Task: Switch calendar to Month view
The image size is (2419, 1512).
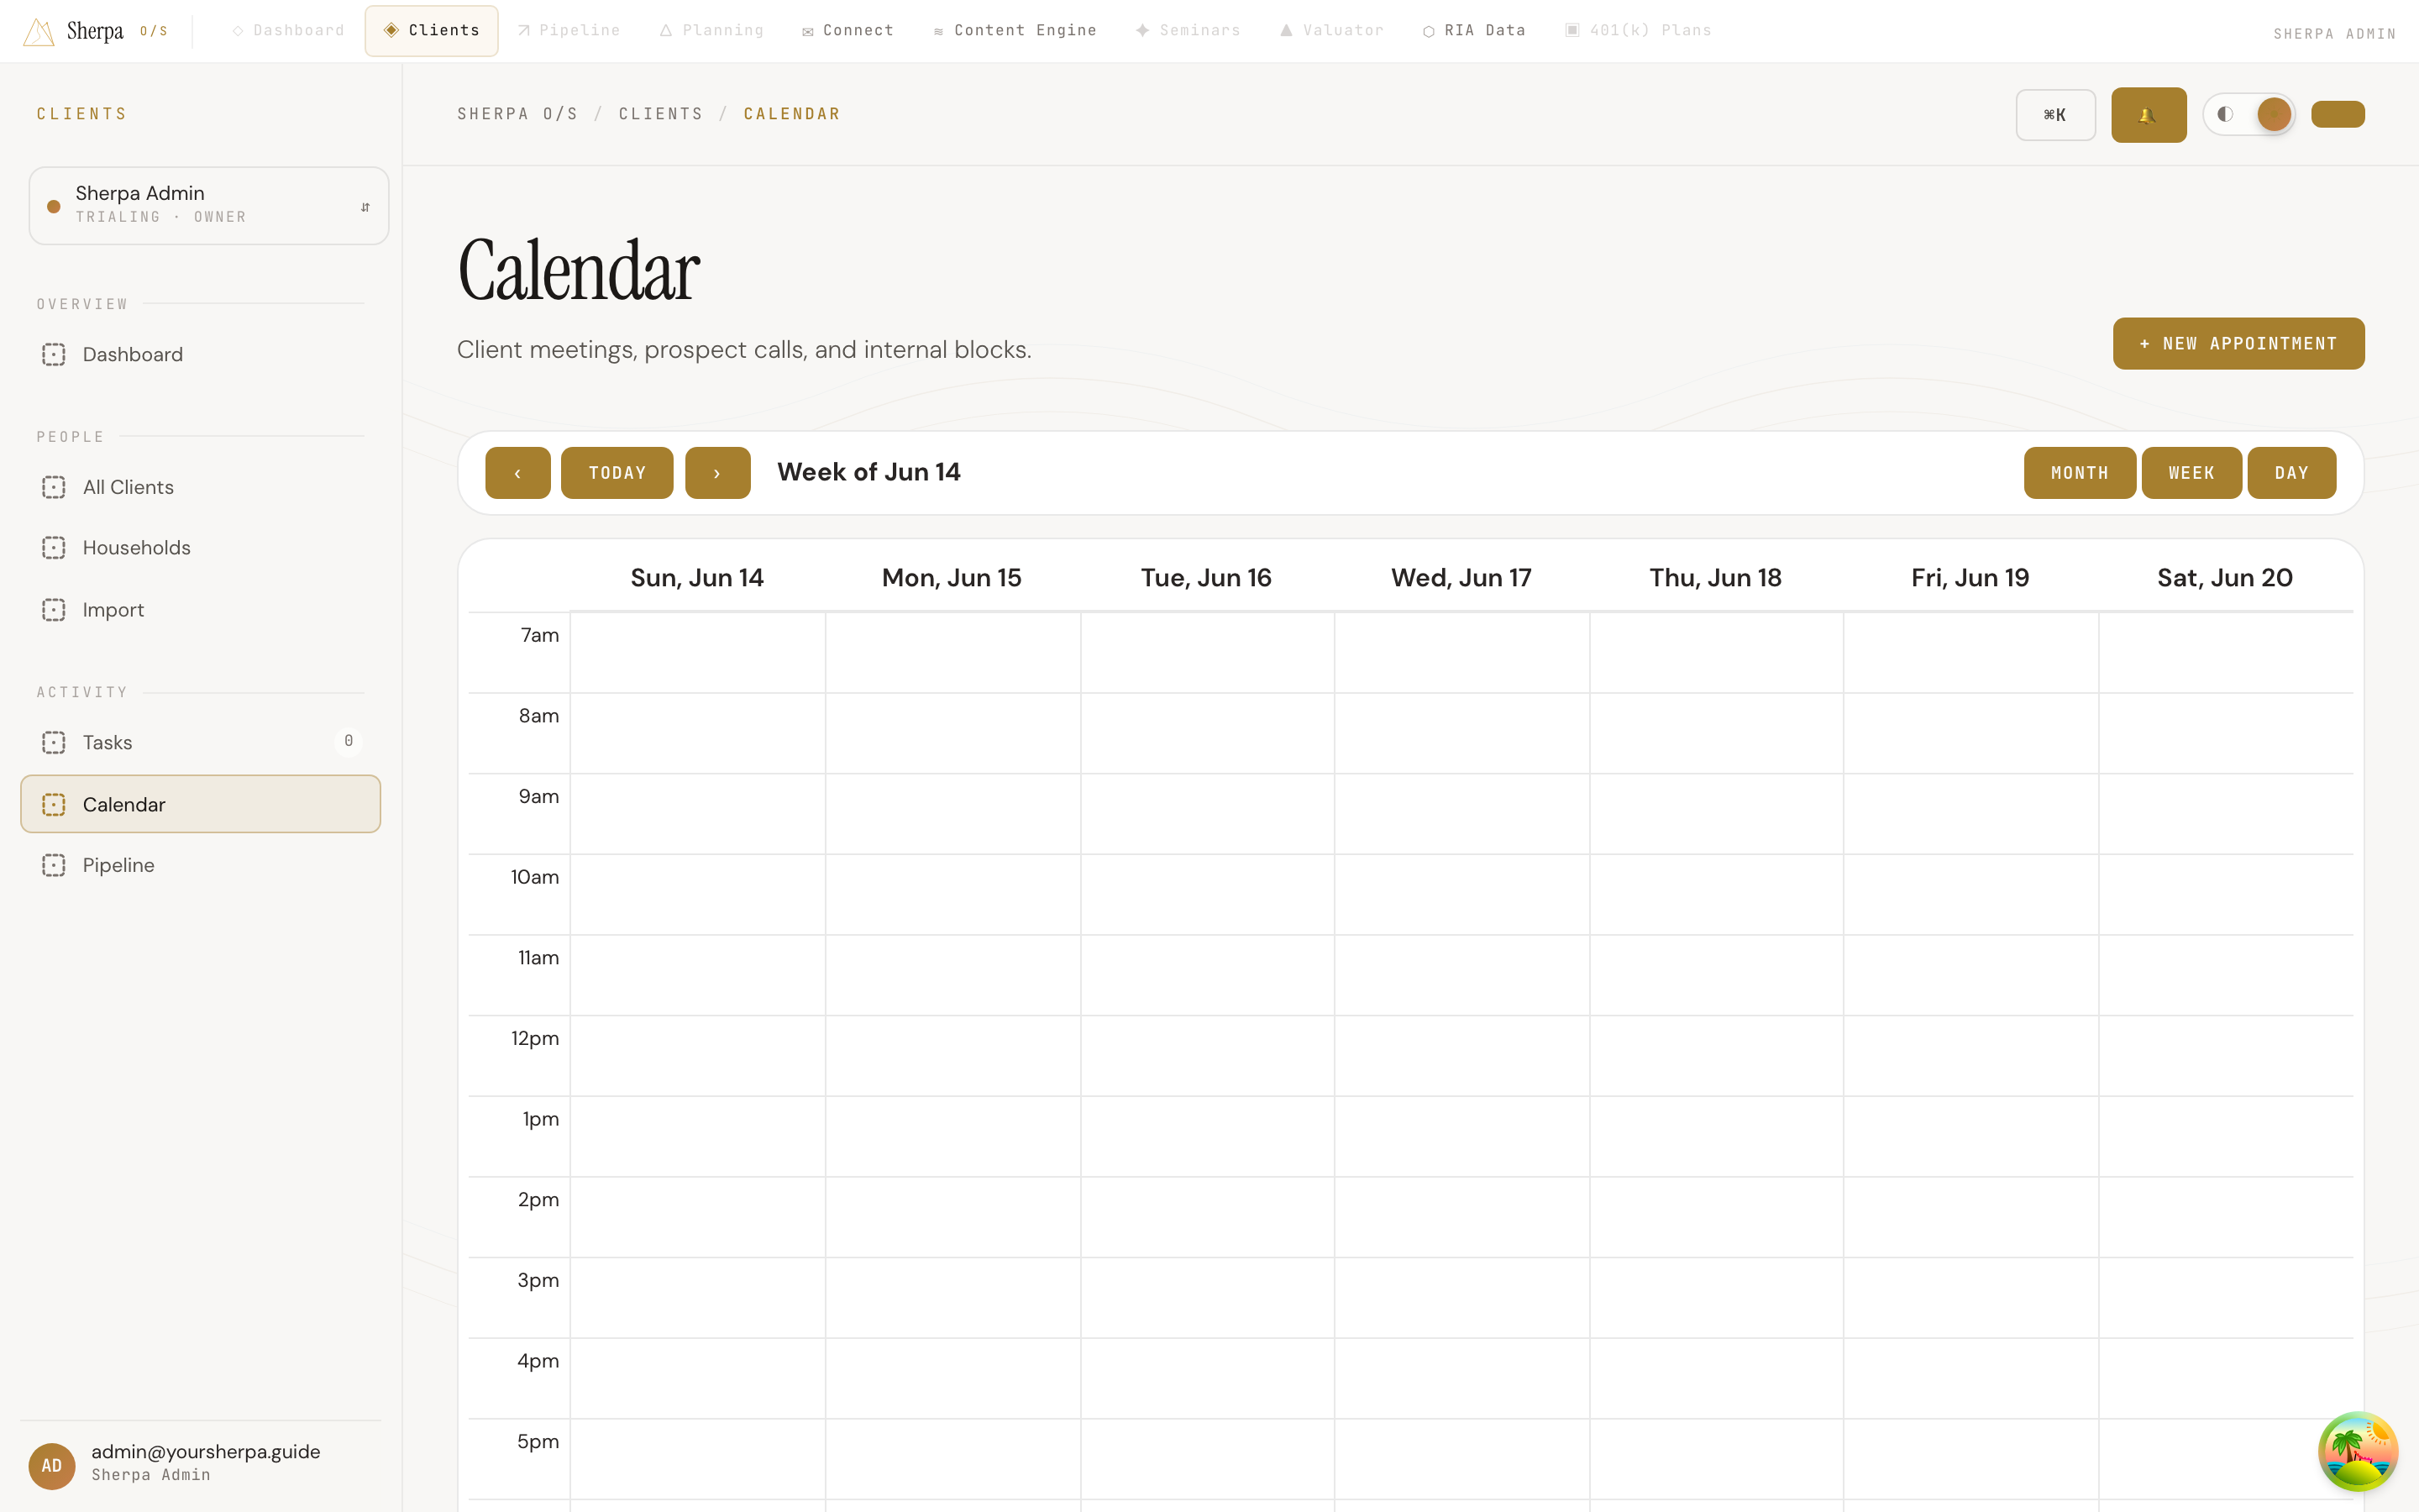Action: 2079,473
